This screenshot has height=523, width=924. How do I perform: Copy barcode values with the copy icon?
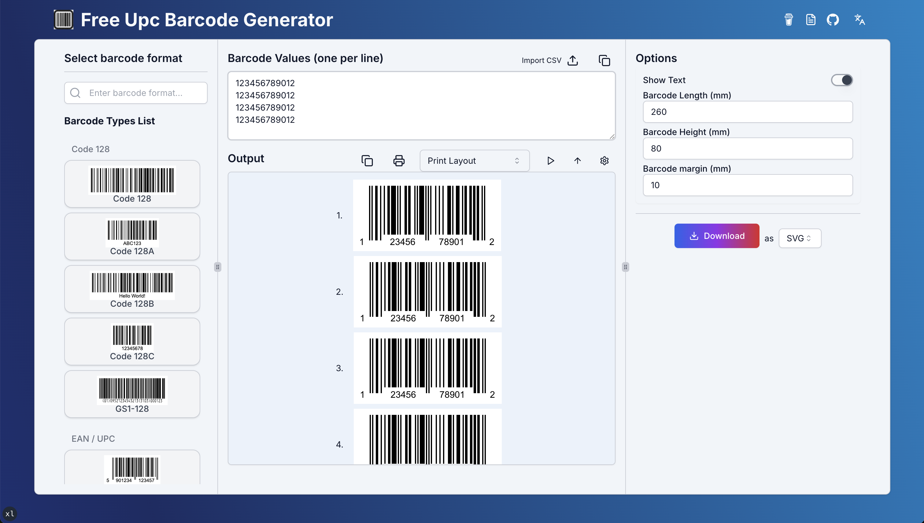604,60
